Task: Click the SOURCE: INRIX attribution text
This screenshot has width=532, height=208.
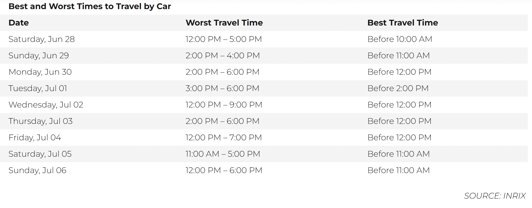Action: 495,196
